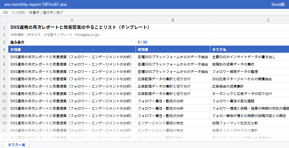The image size is (289, 148).
Task: Click row 11 cell フォロワー属性・動向の分析
Action: pos(173,101)
